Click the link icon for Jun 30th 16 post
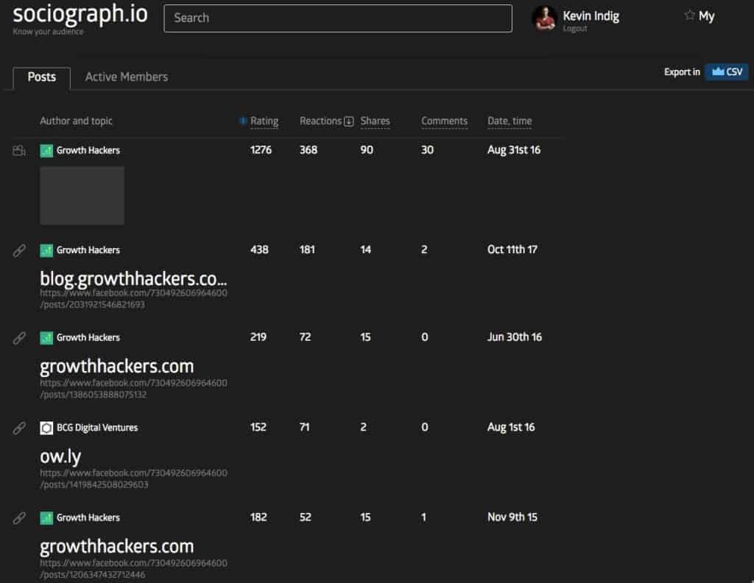 point(19,338)
